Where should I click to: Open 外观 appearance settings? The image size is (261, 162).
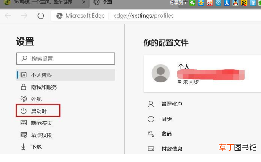point(36,99)
